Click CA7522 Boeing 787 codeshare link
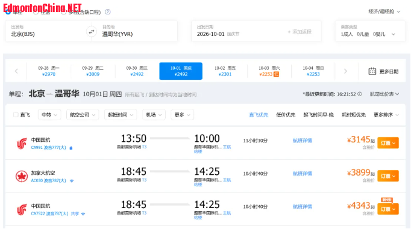414x232 pixels. 55,213
